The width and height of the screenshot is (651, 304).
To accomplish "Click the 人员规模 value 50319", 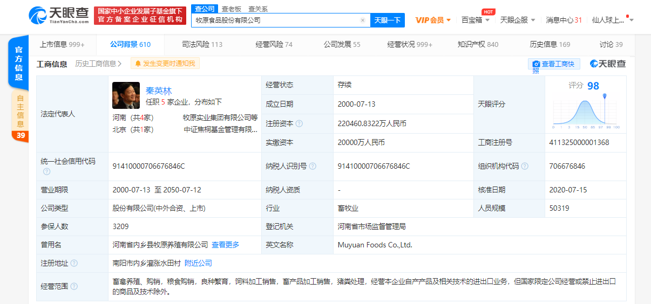I will coord(559,208).
